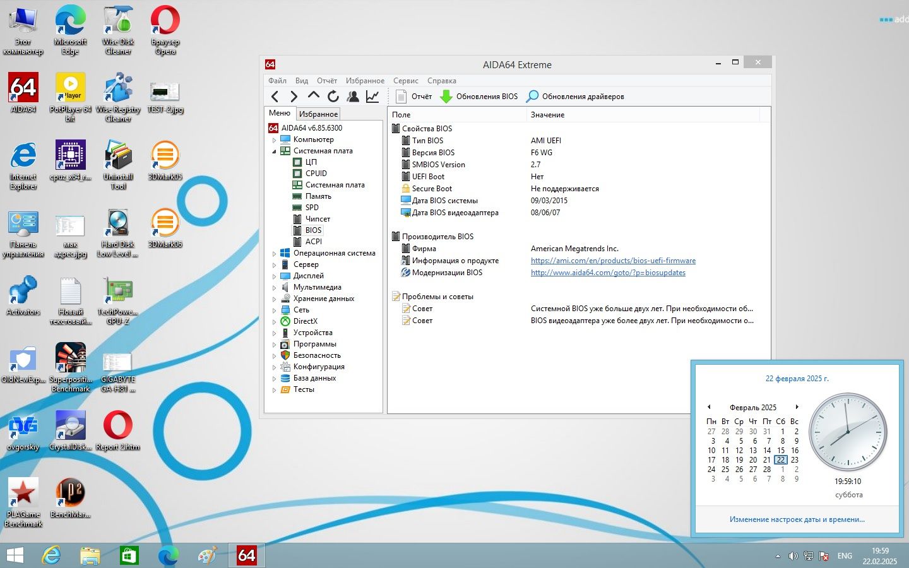Click the Февраль 2025 calendar header
Viewport: 909px width, 568px height.
pyautogui.click(x=753, y=408)
